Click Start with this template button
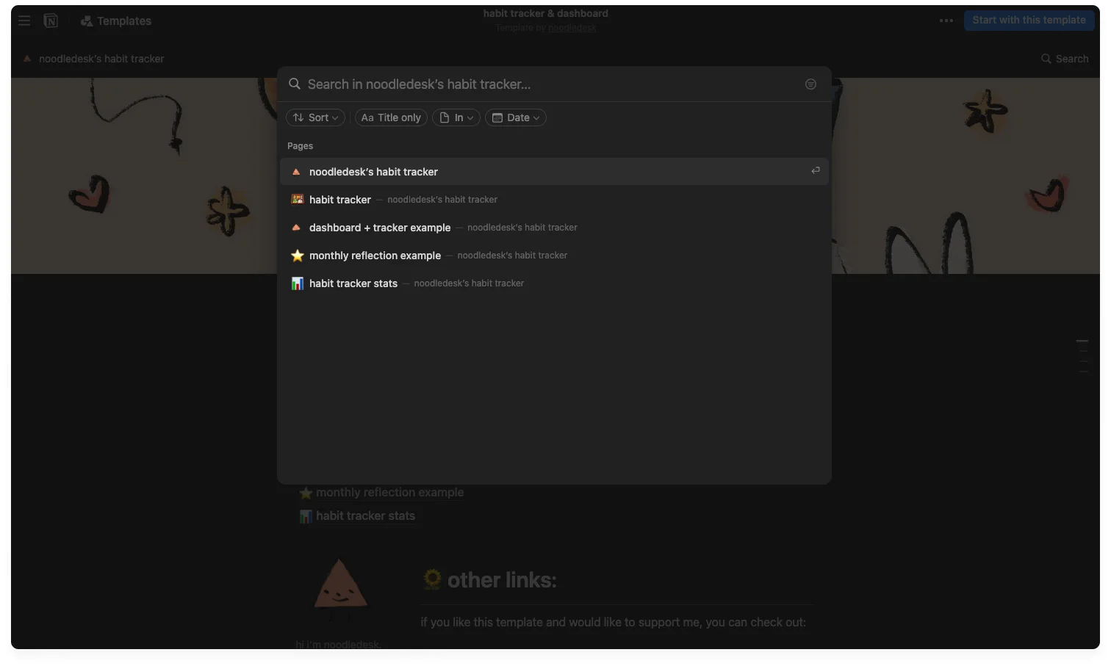This screenshot has width=1111, height=666. pyautogui.click(x=1029, y=20)
